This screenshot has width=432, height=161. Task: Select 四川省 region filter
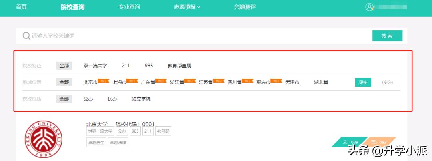tap(234, 82)
